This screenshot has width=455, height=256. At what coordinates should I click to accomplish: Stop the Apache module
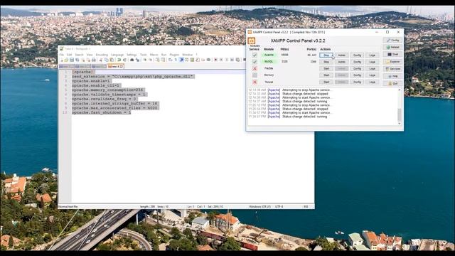click(x=326, y=55)
